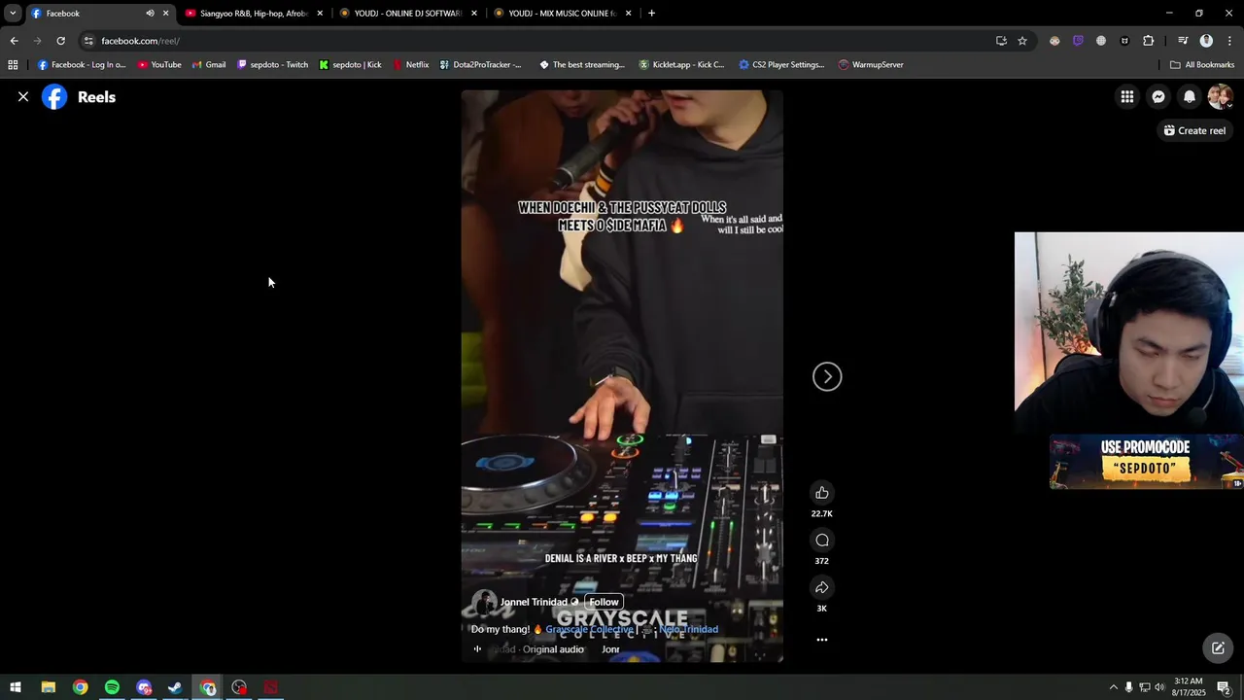1244x700 pixels.
Task: Open Twitch extension icon
Action: [x=1078, y=41]
